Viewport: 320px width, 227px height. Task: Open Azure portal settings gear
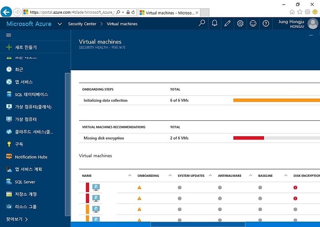coord(240,24)
